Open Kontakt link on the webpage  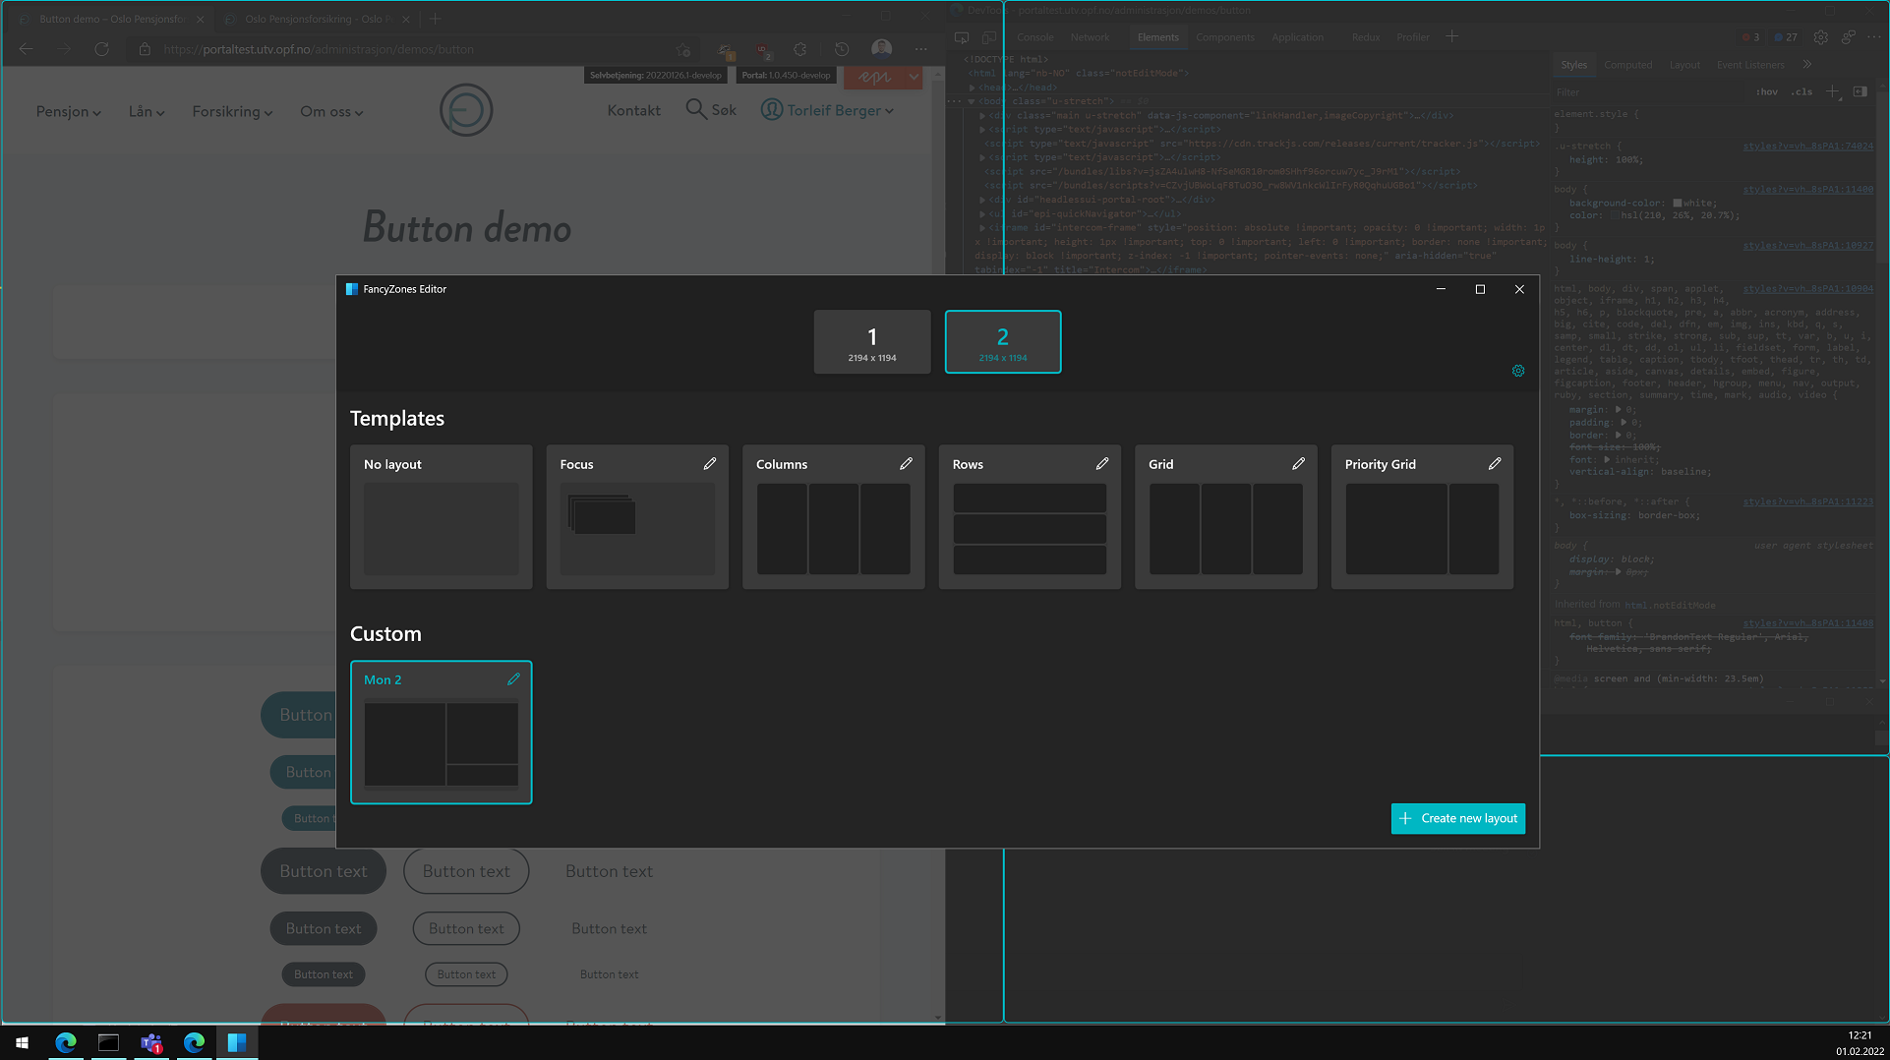click(634, 110)
